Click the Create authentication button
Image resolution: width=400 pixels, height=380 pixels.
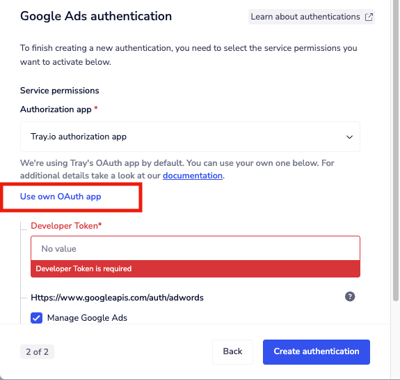(x=317, y=351)
